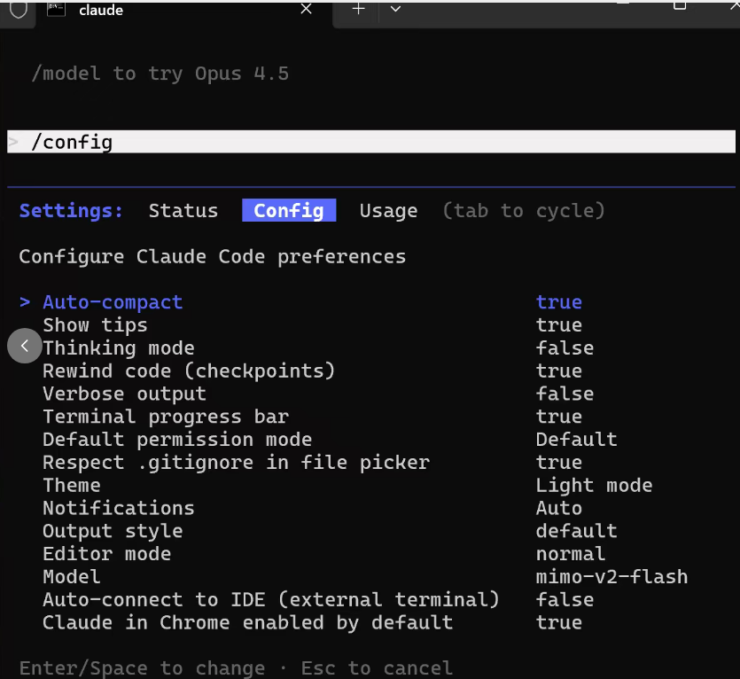This screenshot has height=679, width=740.
Task: Switch to the Status settings tab
Action: [183, 211]
